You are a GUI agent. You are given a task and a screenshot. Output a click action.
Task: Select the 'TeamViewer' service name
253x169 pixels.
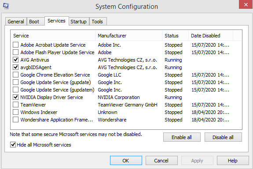pos(33,105)
